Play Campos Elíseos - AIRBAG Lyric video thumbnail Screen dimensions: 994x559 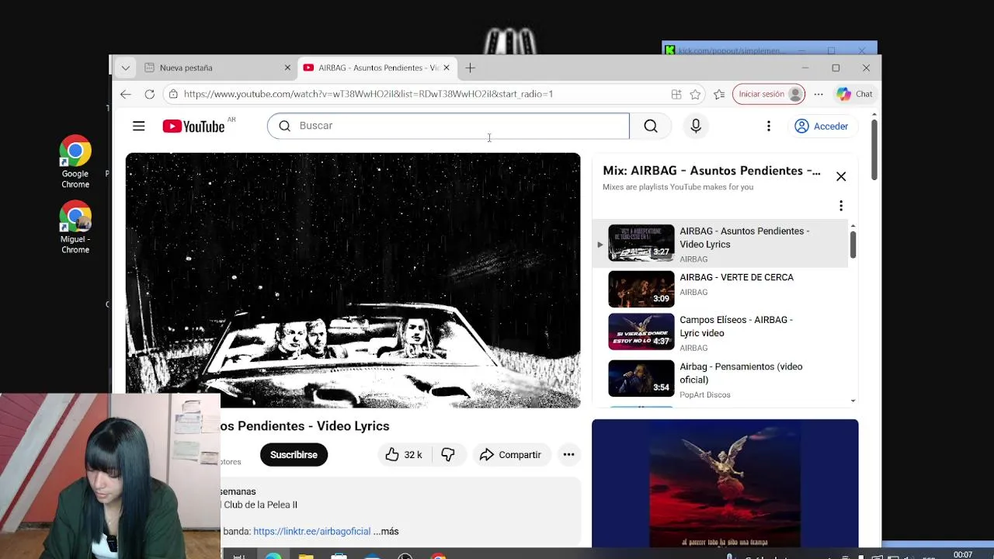[x=641, y=332]
